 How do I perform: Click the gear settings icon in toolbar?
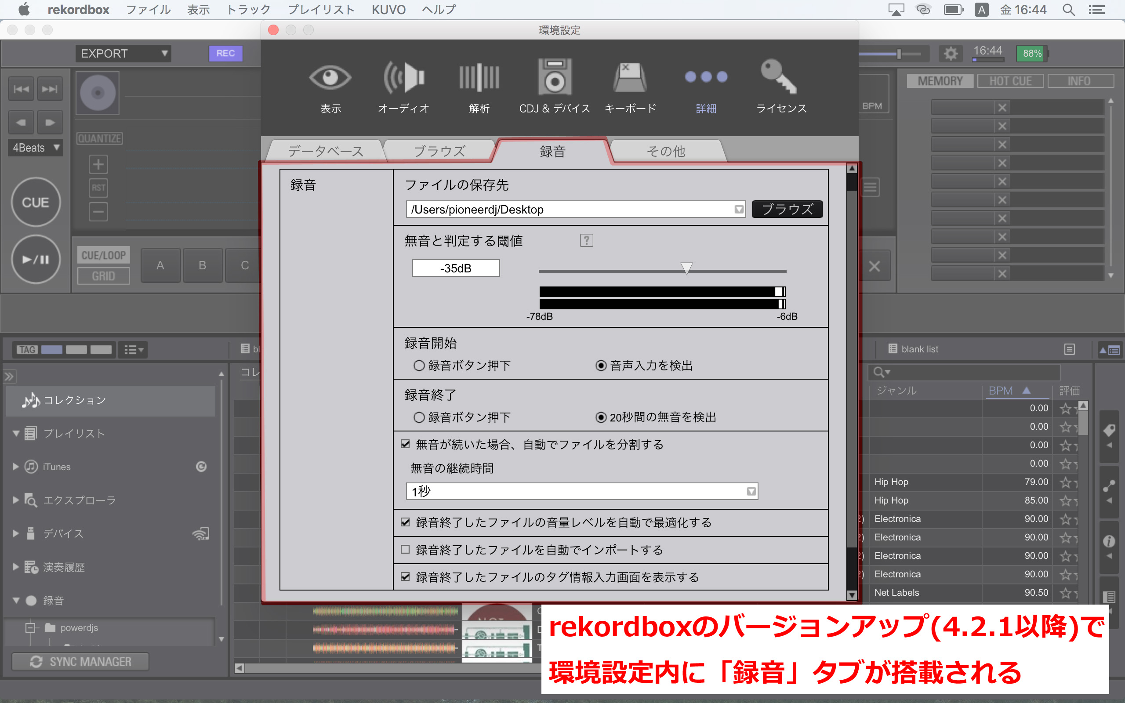tap(951, 54)
